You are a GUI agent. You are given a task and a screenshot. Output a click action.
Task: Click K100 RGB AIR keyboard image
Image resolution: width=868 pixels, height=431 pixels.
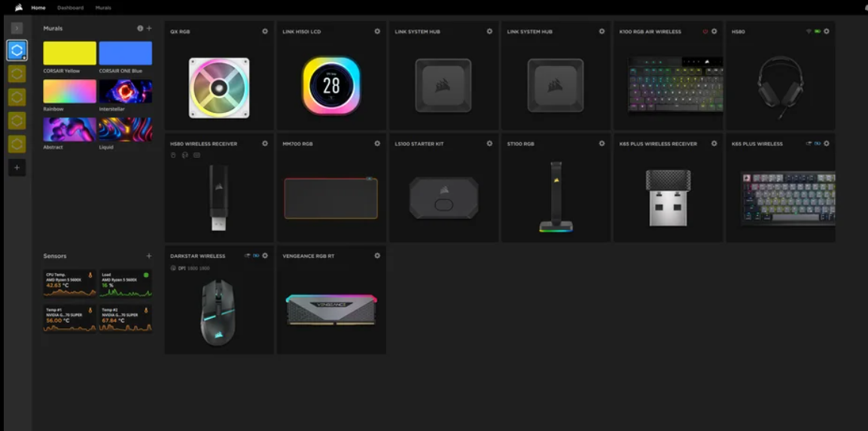675,85
